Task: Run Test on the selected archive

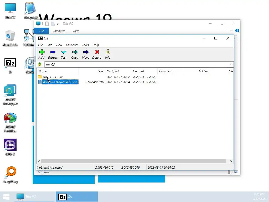Action: (x=64, y=54)
